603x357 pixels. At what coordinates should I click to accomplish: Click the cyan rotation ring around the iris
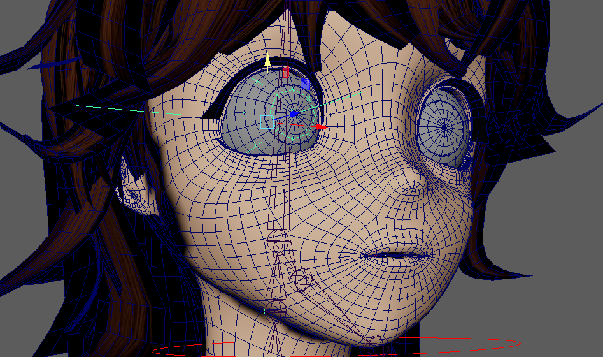[293, 114]
